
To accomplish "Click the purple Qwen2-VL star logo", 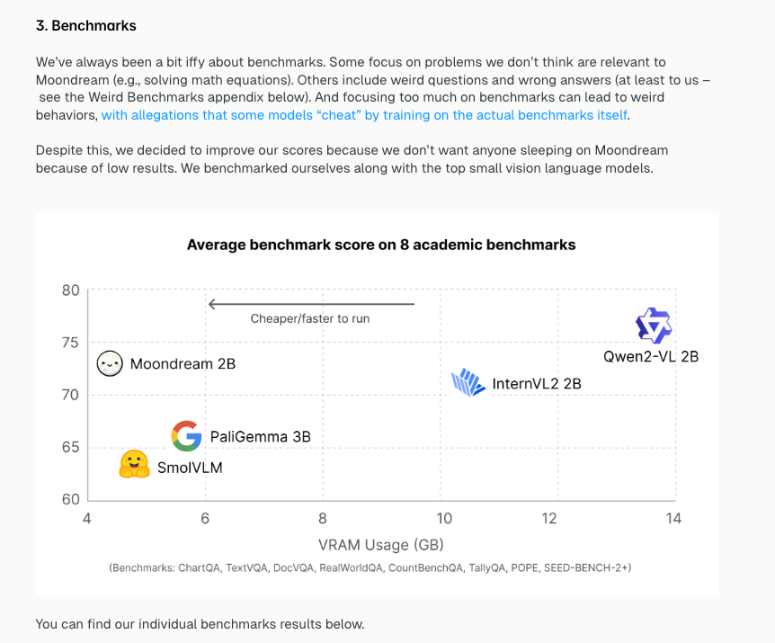I will tap(654, 326).
